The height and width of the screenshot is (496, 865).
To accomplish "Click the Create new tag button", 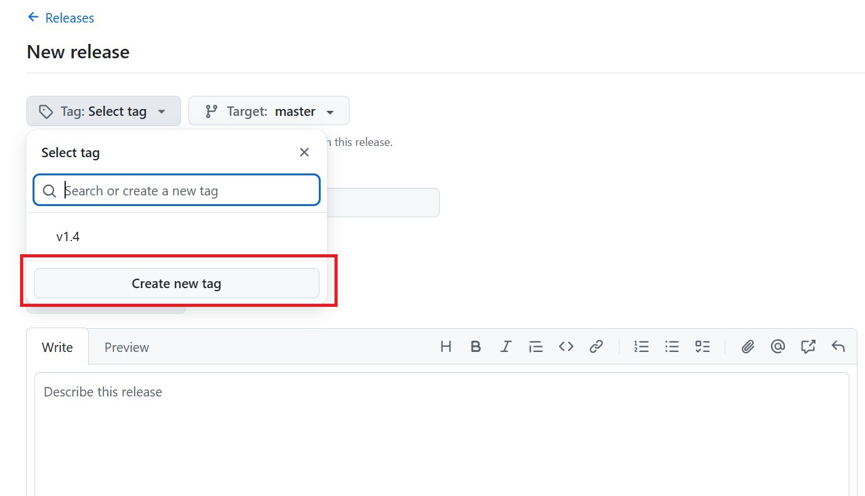I will coord(177,283).
